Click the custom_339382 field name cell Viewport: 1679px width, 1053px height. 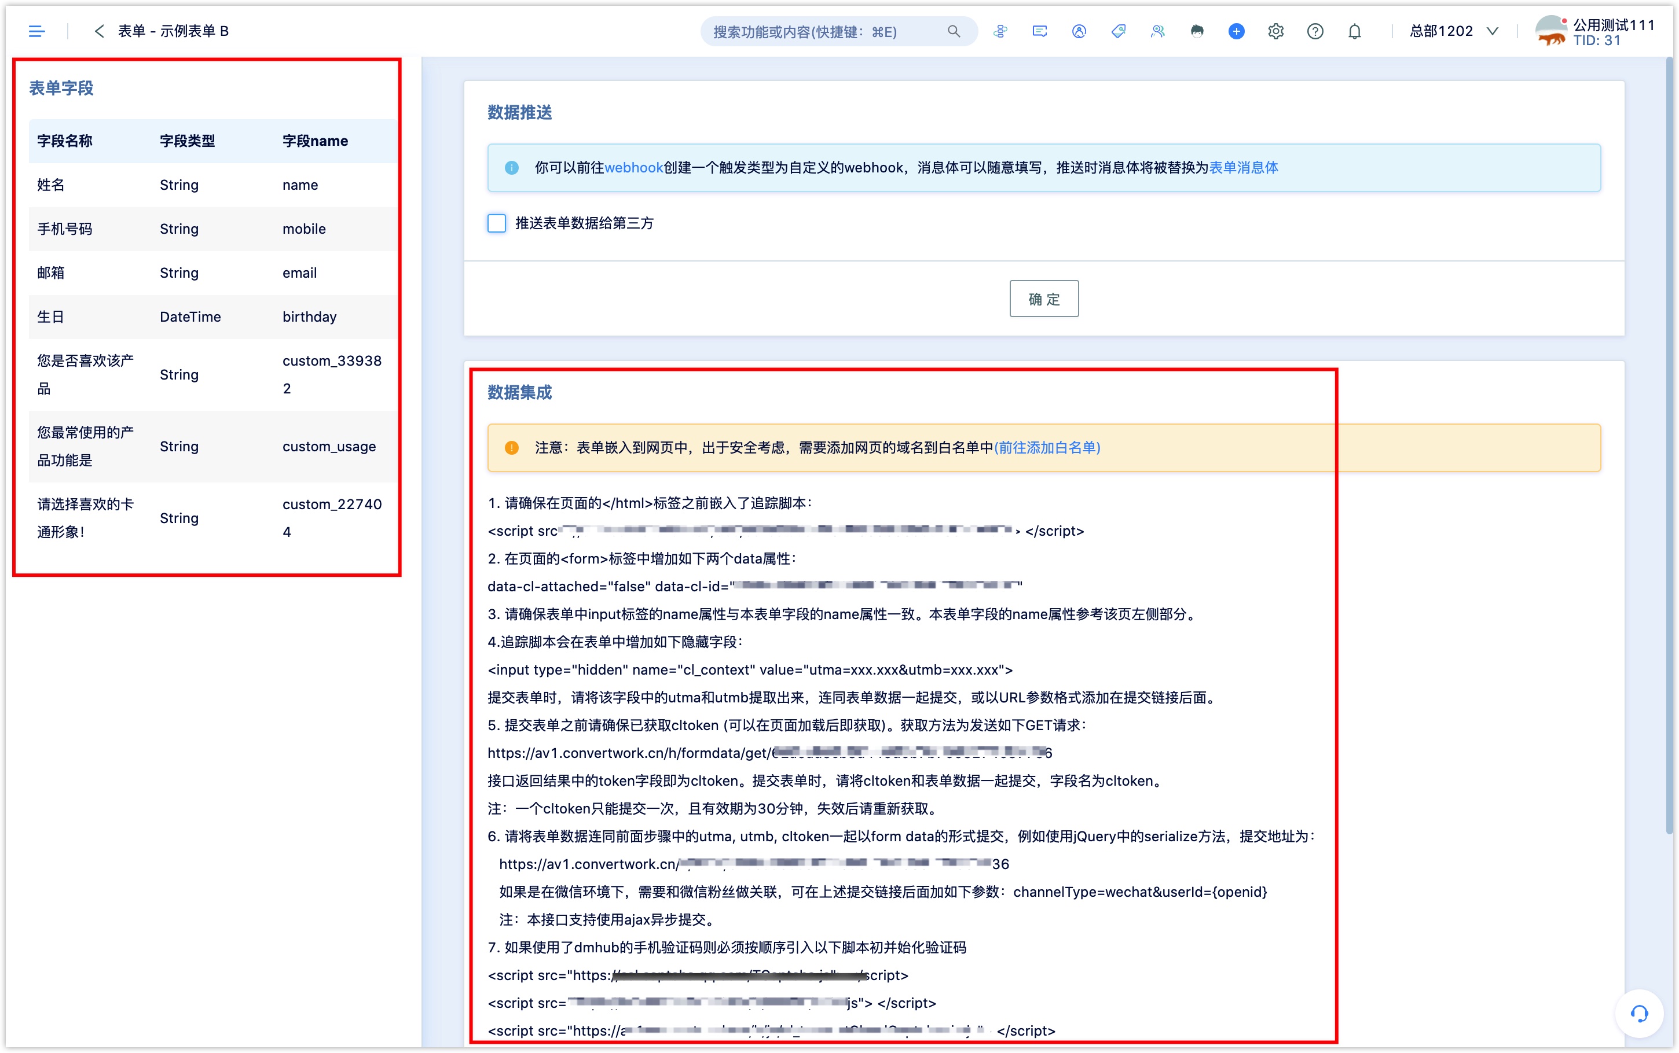332,375
